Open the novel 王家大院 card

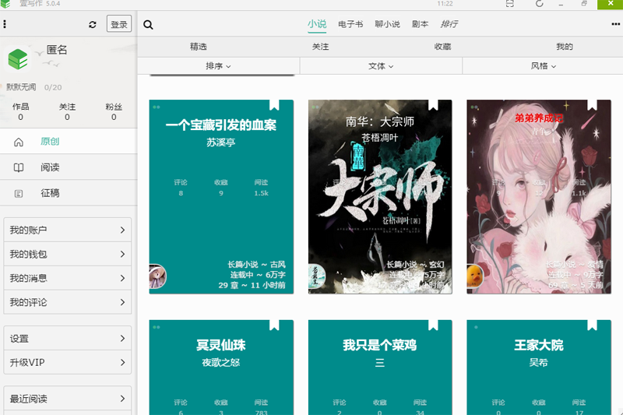539,368
